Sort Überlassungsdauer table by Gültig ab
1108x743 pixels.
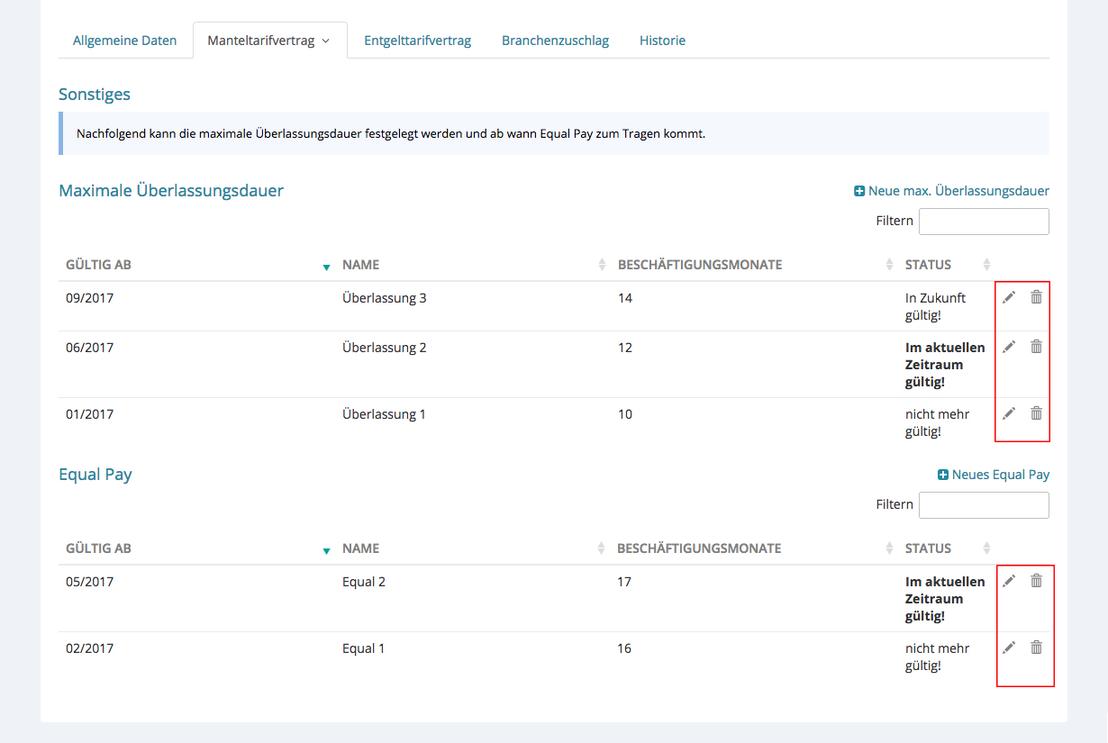[99, 265]
